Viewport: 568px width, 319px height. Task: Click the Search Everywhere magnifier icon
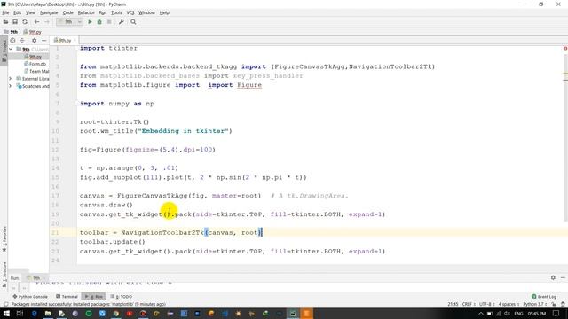pos(133,22)
